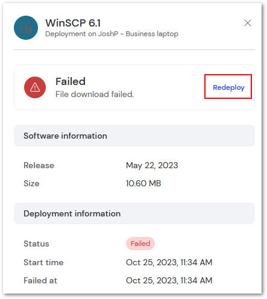Click the Release label

pos(39,165)
